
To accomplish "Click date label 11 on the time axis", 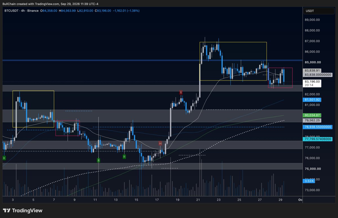I will (x=95, y=200).
